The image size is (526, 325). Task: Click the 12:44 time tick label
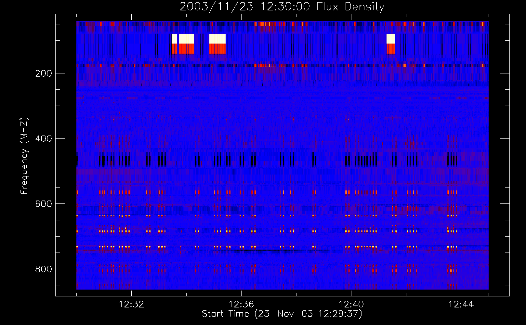tap(461, 305)
